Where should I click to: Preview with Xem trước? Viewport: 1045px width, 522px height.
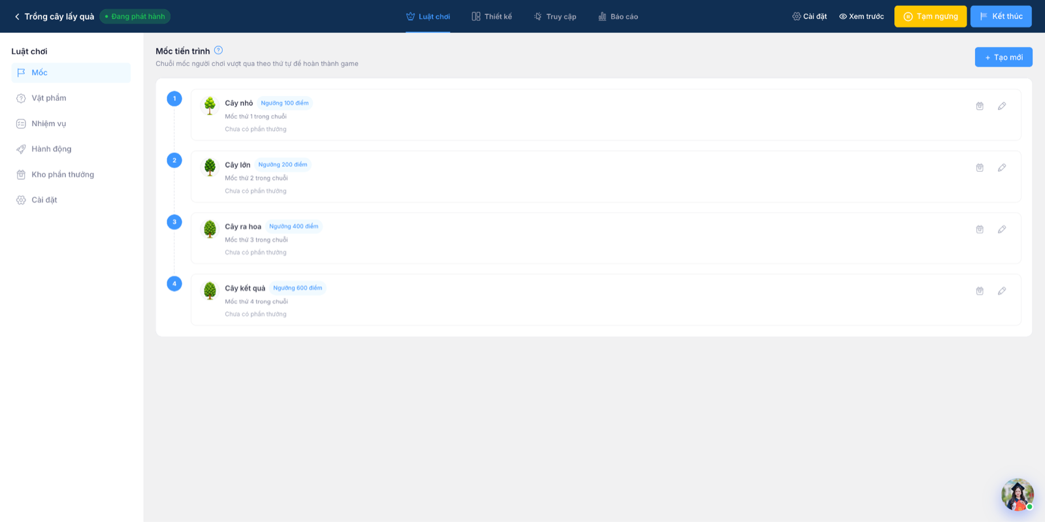pos(861,16)
